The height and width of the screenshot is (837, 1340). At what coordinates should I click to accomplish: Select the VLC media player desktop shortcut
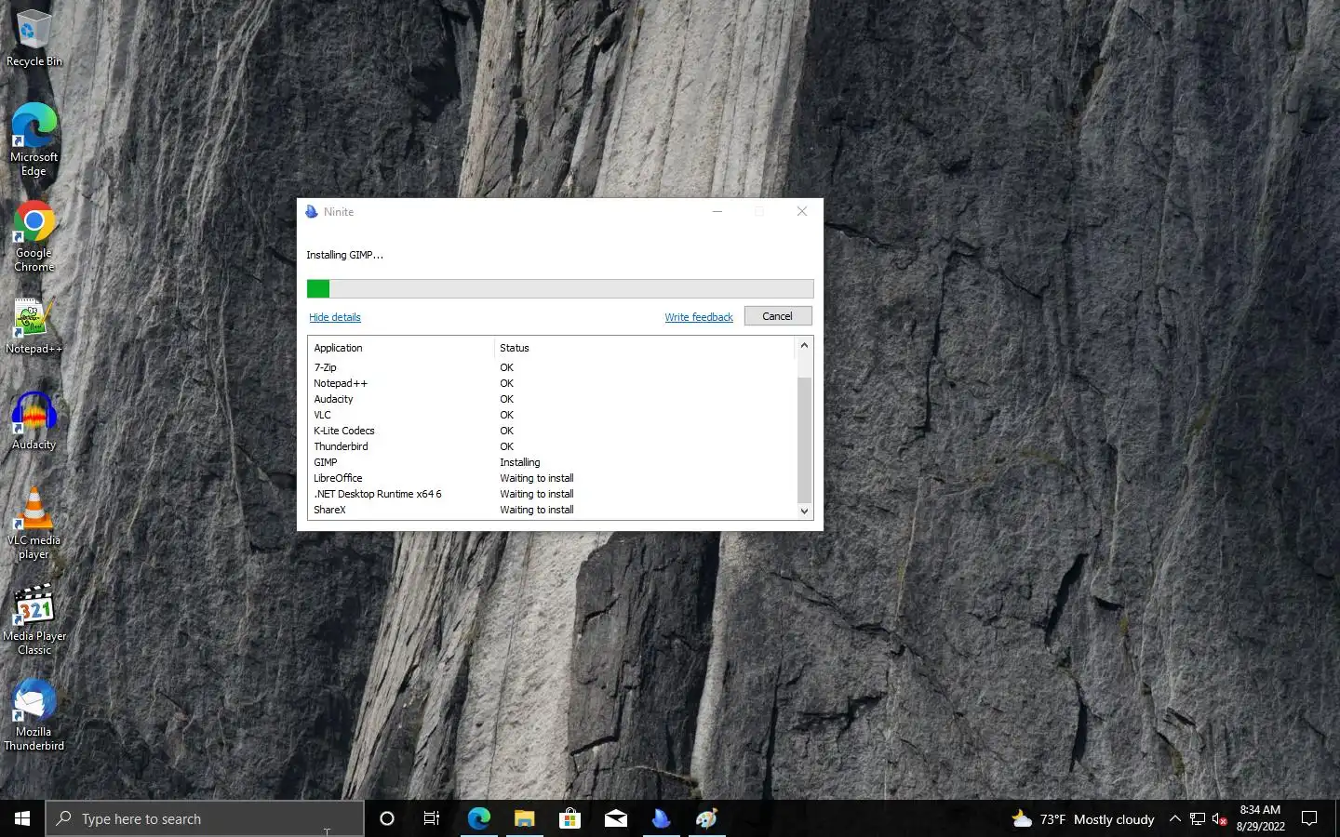point(34,524)
